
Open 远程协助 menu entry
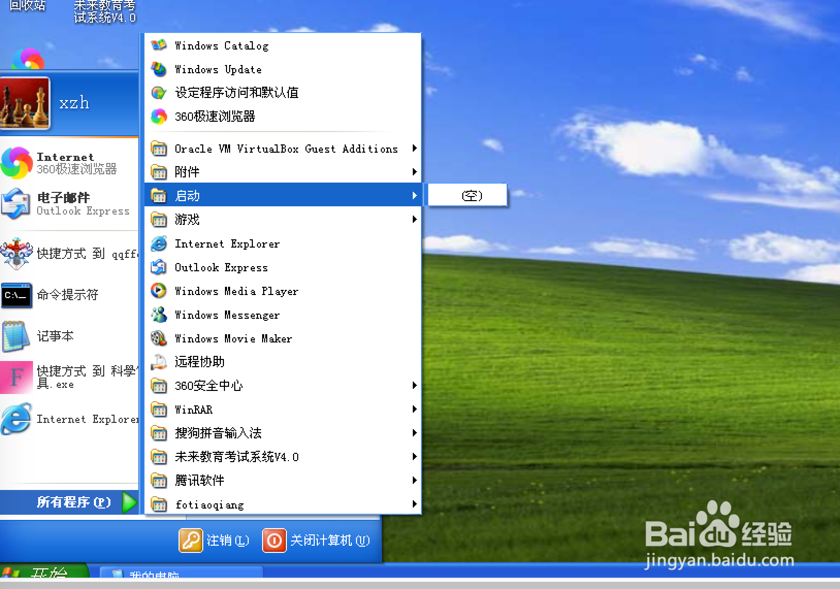coord(283,362)
